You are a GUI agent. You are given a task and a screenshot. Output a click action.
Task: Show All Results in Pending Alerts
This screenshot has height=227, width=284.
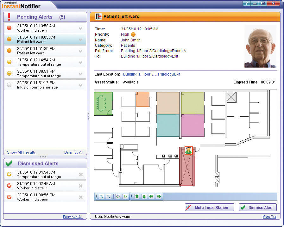(x=21, y=152)
